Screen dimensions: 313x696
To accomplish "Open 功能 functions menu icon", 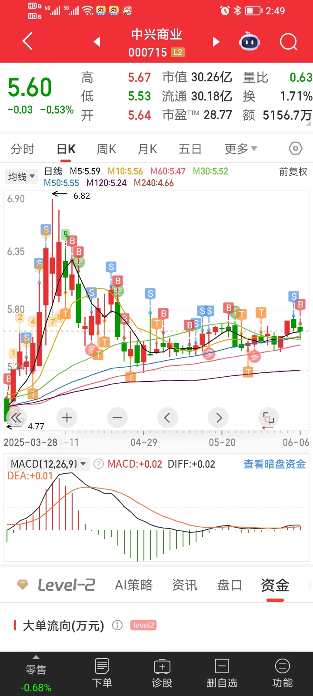I will click(x=283, y=673).
